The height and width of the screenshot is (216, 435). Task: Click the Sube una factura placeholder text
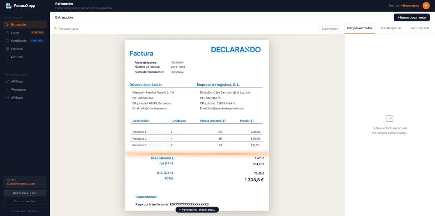coord(390,130)
